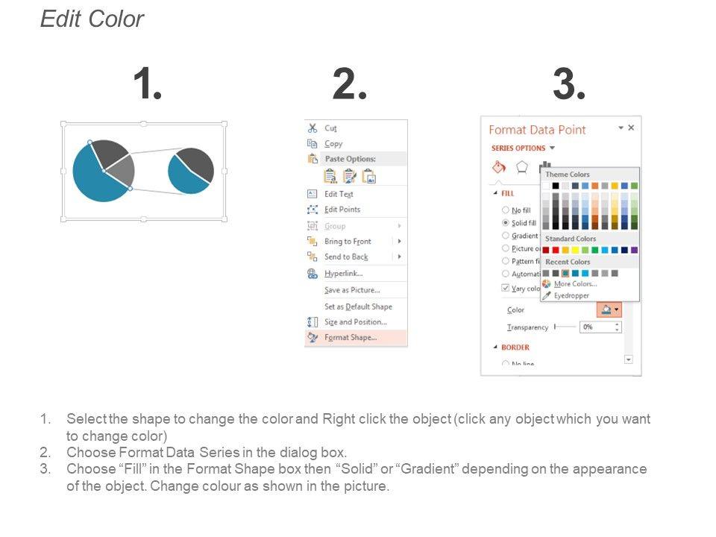716x537 pixels.
Task: Open the More Colors color wheel icon
Action: (x=547, y=284)
